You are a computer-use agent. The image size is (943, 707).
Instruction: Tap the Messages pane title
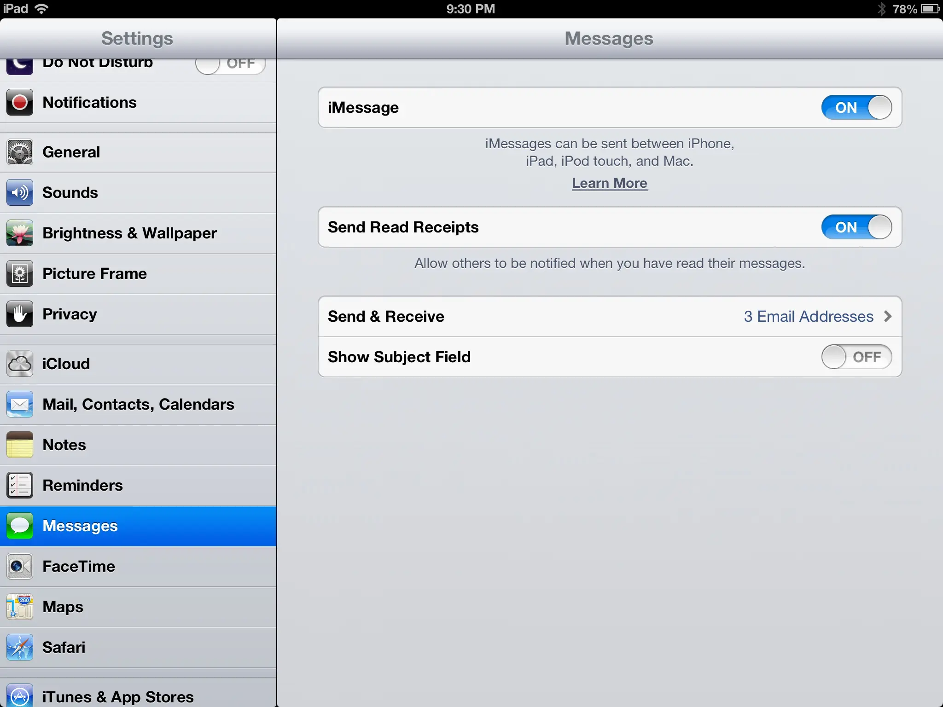[609, 39]
